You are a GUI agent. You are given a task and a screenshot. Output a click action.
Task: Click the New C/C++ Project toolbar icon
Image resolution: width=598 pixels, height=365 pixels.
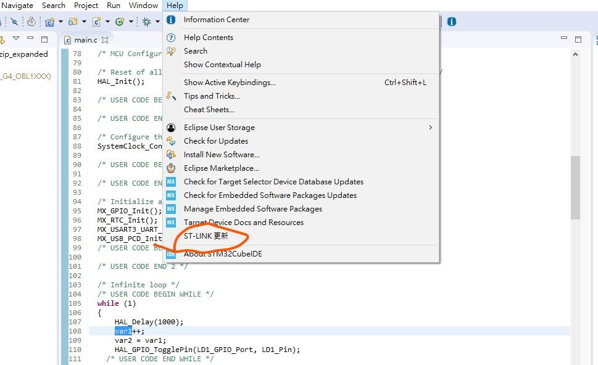pos(49,22)
